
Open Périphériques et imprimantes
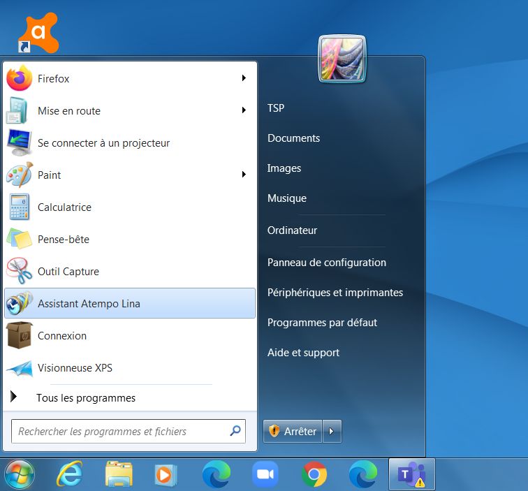point(335,293)
